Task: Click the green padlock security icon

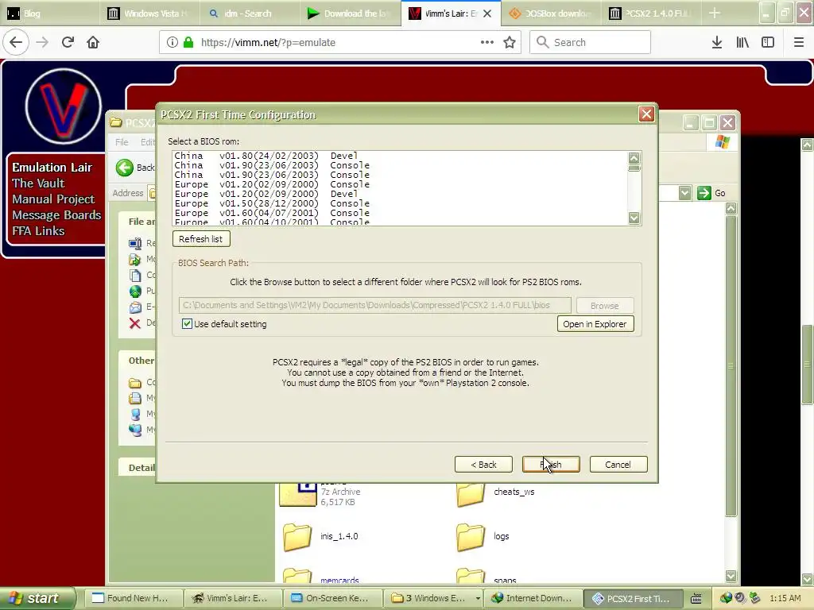Action: (x=188, y=42)
